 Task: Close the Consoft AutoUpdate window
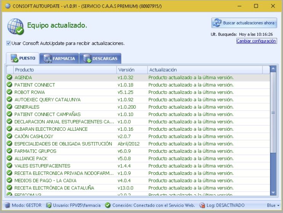pos(273,6)
